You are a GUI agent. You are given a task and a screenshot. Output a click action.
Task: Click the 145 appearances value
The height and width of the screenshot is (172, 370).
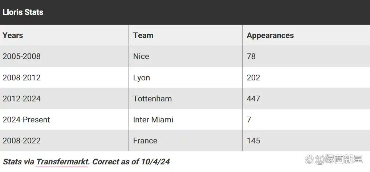[x=253, y=141]
